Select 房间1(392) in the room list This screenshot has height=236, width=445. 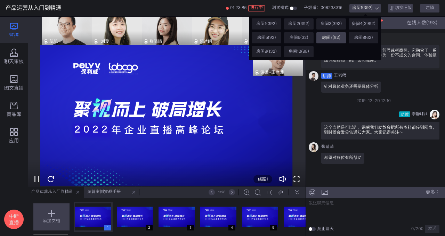pos(266,24)
